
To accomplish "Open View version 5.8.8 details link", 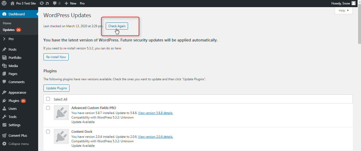I will pyautogui.click(x=155, y=113).
